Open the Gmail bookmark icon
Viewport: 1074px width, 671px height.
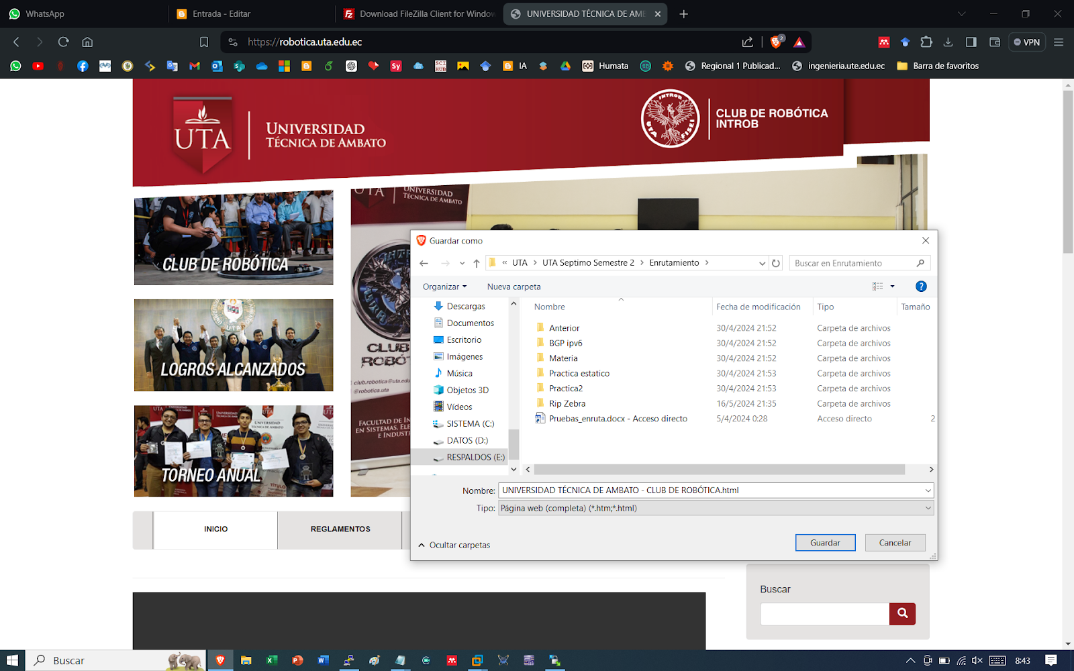tap(195, 66)
